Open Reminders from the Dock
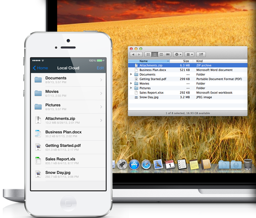Screen dimensions: 256x218 pos(182,164)
